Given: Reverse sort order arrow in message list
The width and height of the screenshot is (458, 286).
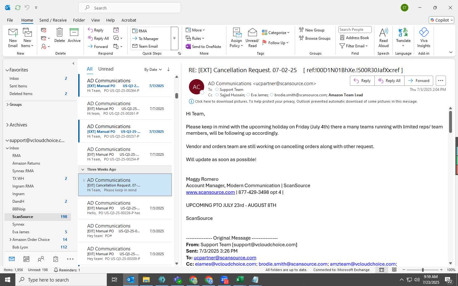Looking at the screenshot, I should (x=168, y=69).
